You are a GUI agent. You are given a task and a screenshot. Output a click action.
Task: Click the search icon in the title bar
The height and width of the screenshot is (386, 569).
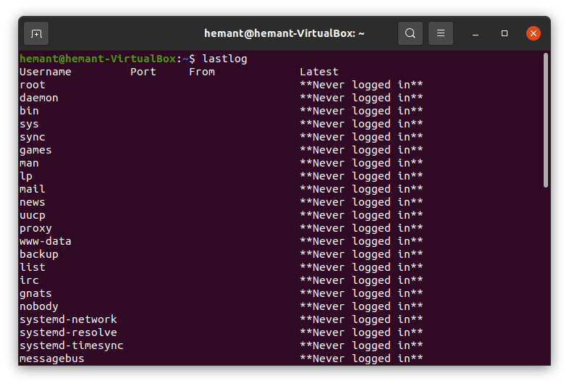point(410,33)
